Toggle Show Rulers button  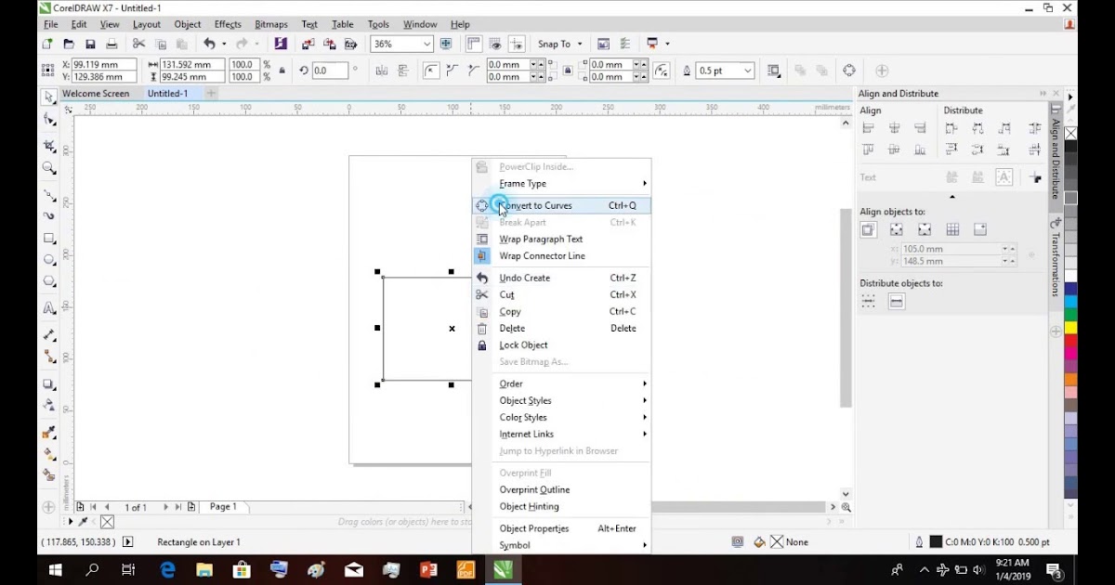474,44
